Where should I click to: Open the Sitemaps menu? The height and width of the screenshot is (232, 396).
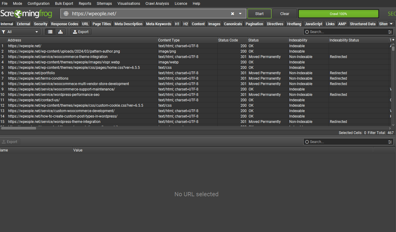pyautogui.click(x=104, y=4)
